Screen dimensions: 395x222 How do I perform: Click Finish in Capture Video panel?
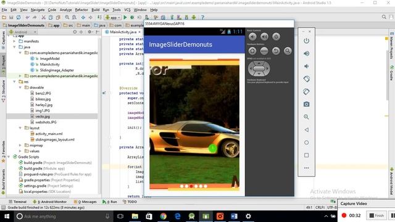(x=377, y=215)
